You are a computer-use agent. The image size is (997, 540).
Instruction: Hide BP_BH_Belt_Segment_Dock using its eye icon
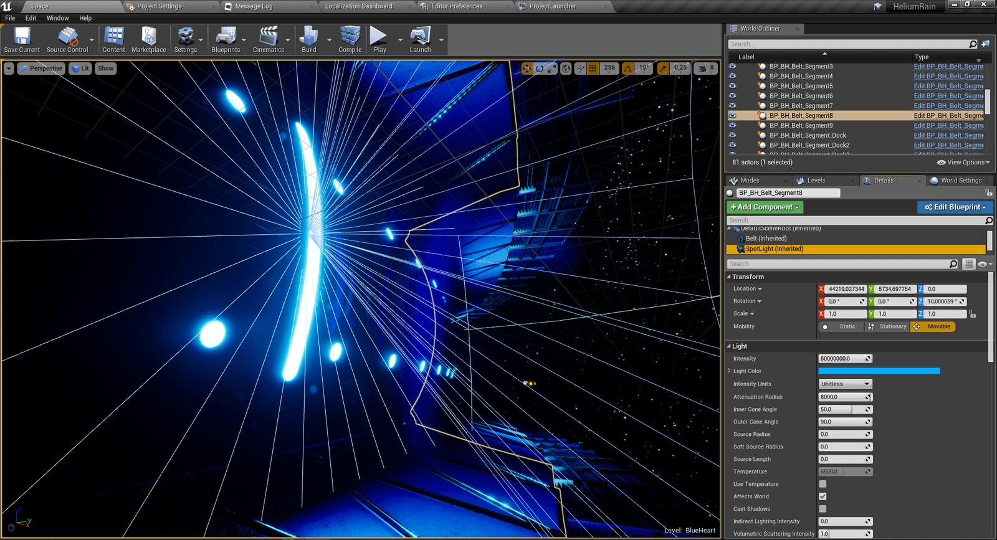(x=733, y=135)
